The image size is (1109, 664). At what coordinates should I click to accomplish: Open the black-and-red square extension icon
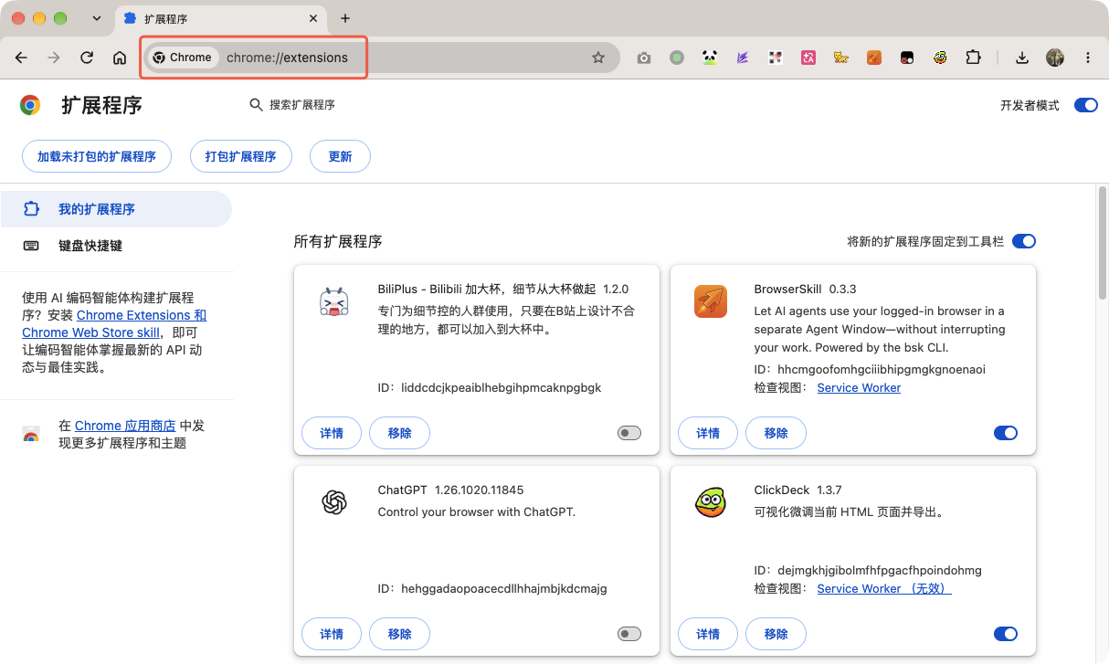907,58
